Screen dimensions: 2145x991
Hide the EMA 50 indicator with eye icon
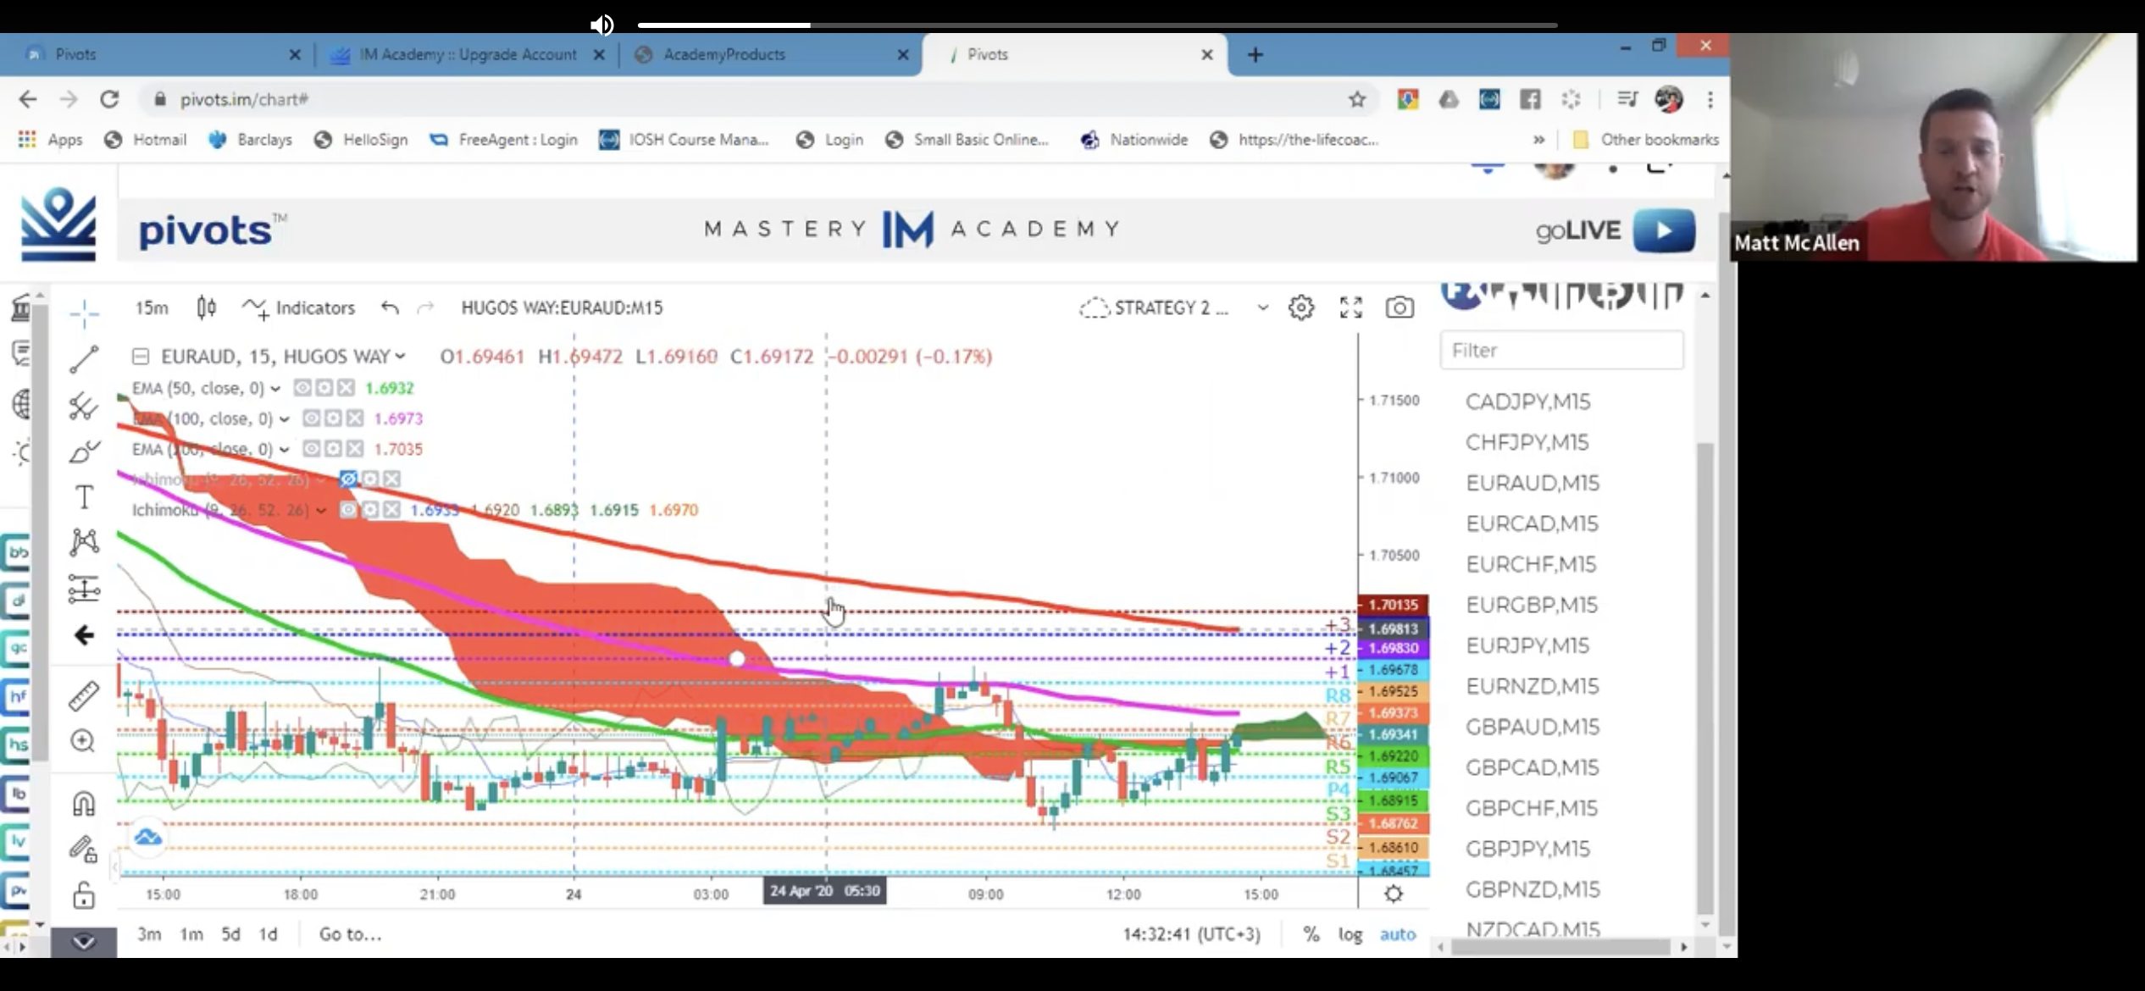(x=302, y=388)
